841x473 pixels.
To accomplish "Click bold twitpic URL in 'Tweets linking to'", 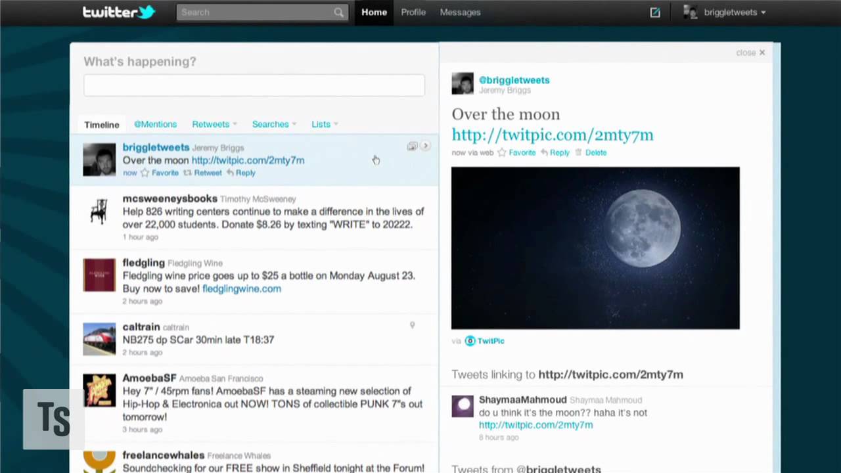I will pyautogui.click(x=610, y=374).
